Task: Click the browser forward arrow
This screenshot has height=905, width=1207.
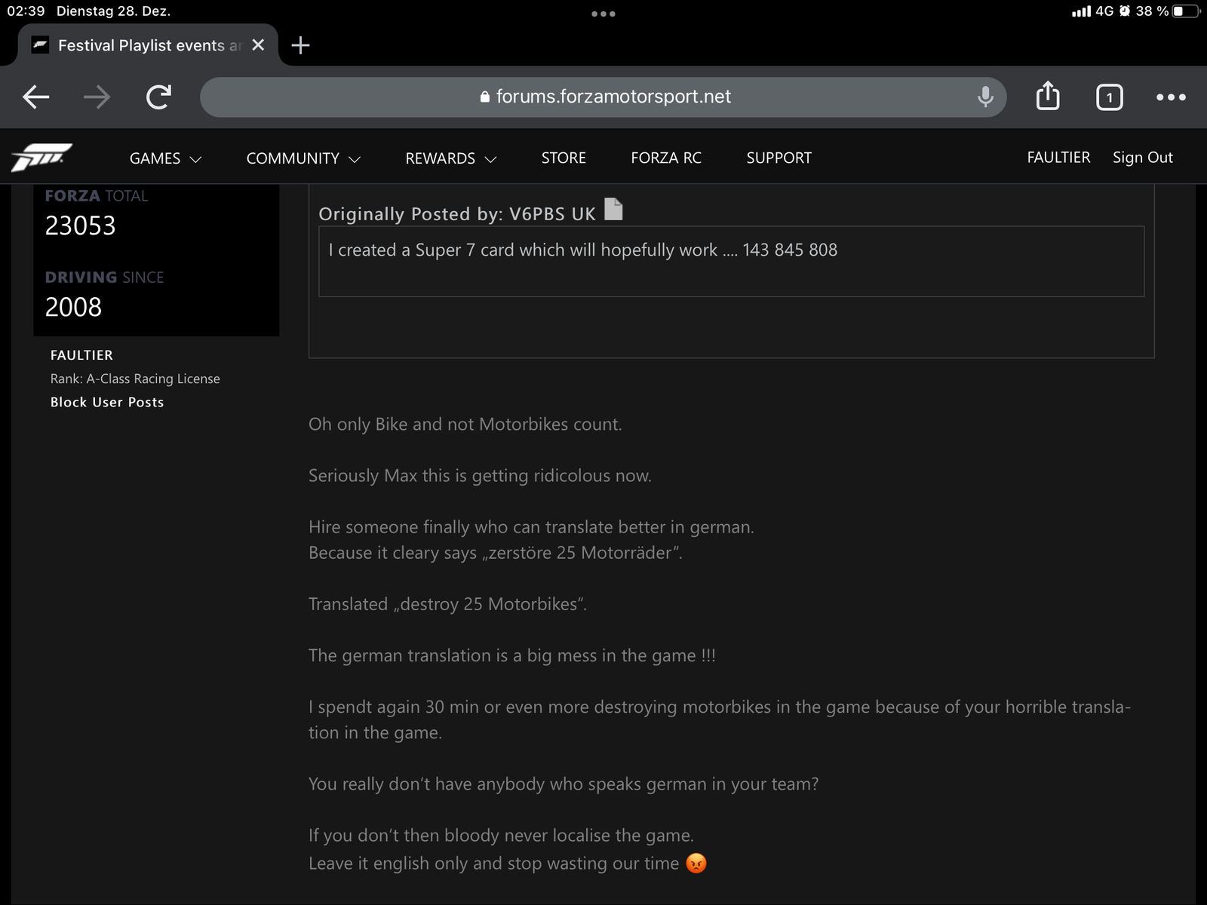Action: click(x=97, y=97)
